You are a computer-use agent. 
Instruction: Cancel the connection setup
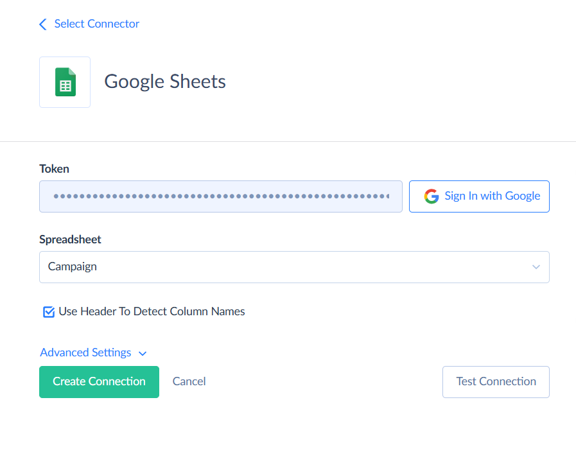pyautogui.click(x=189, y=381)
